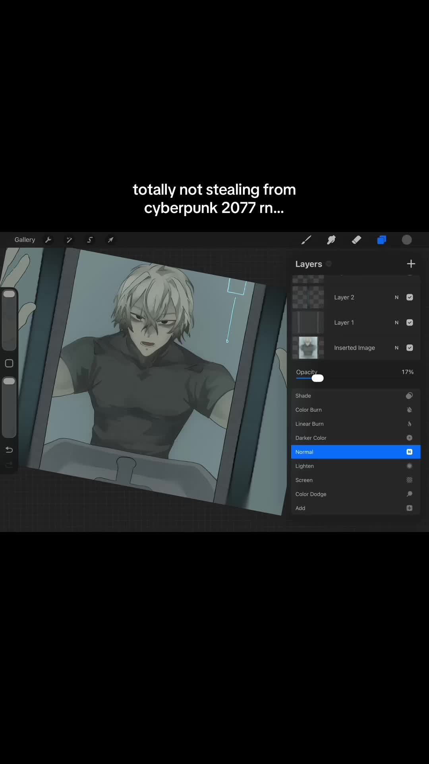Tap the Redo arrow

click(x=9, y=464)
